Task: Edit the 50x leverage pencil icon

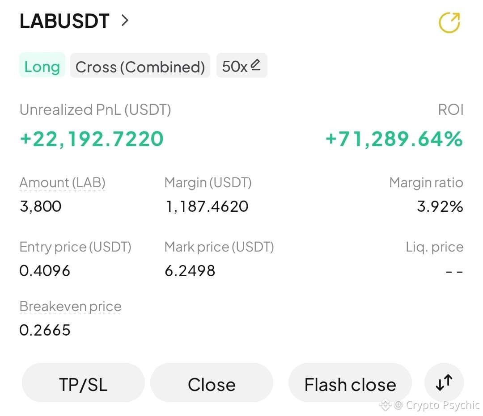Action: [255, 65]
